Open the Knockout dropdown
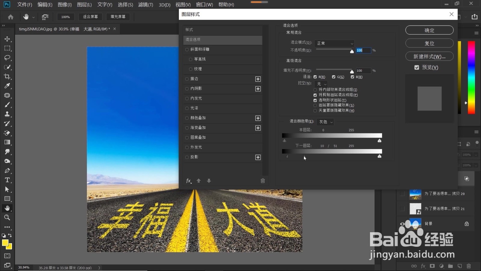 coord(321,84)
